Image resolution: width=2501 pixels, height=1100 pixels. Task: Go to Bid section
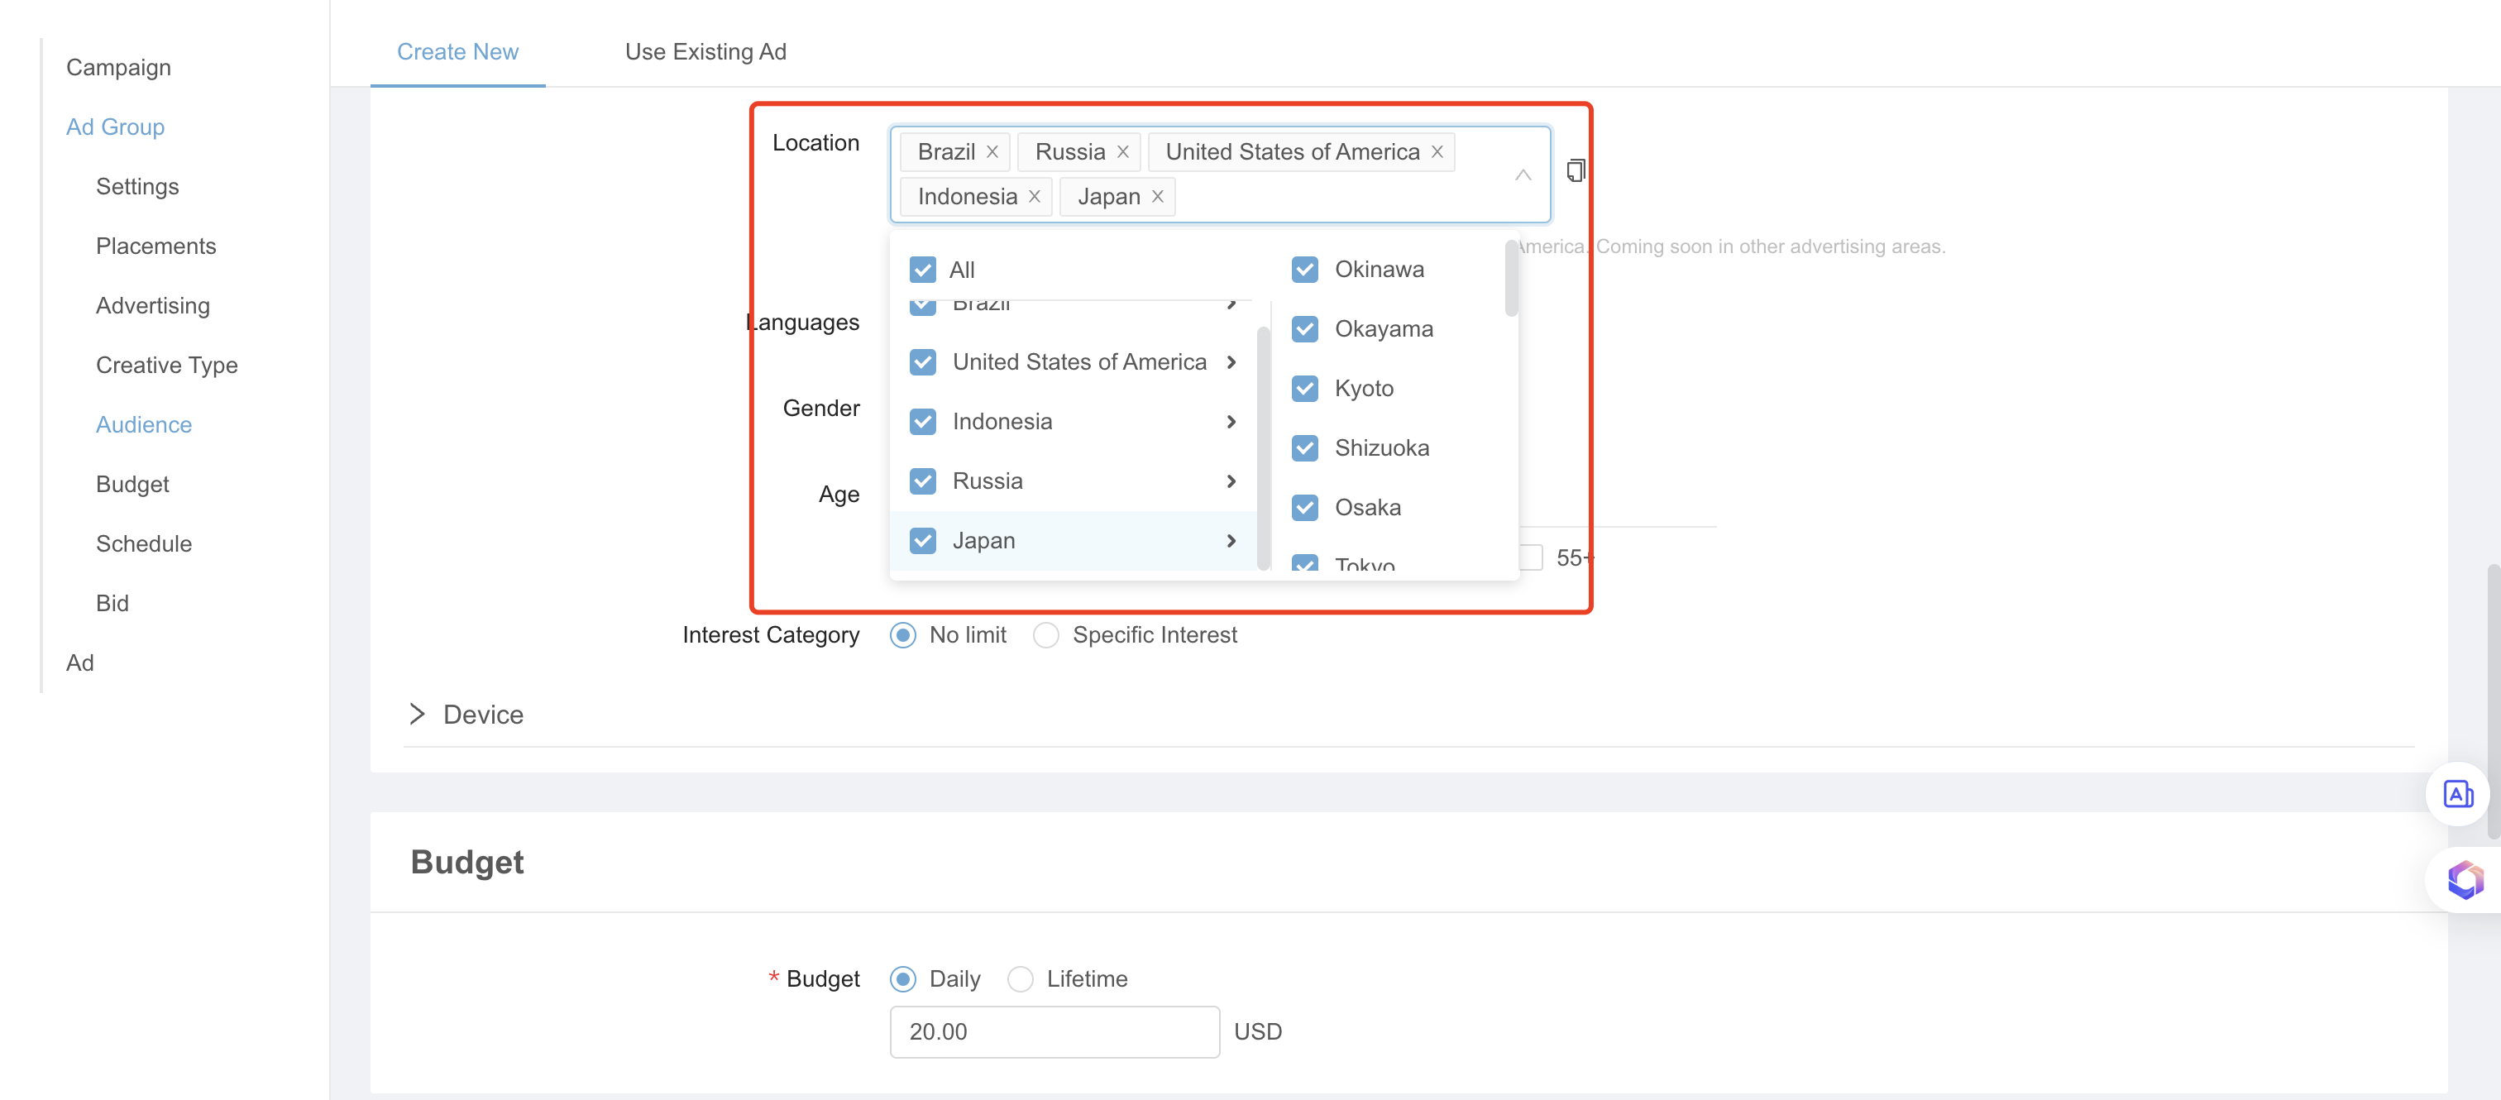click(112, 603)
